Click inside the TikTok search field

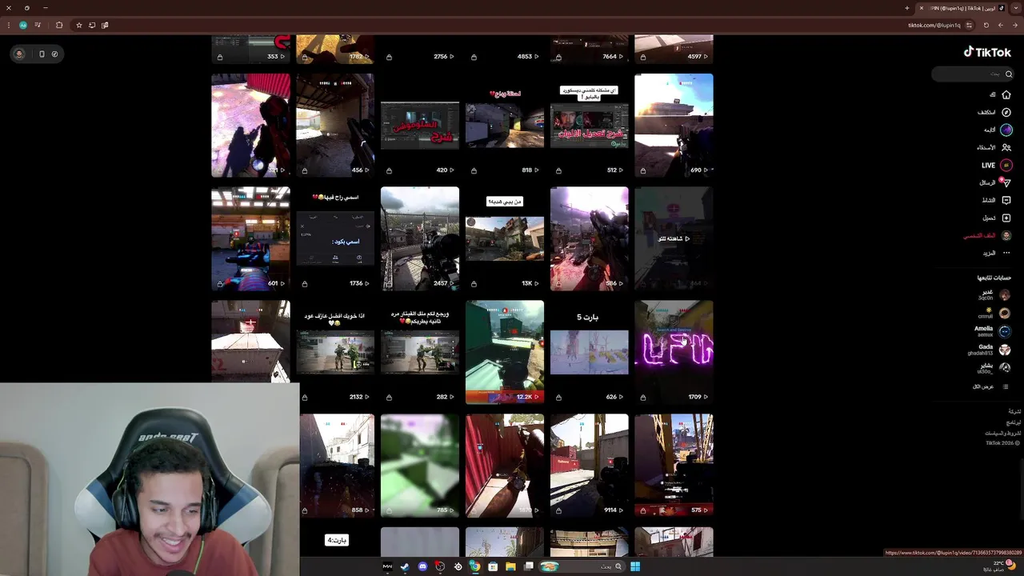point(973,74)
